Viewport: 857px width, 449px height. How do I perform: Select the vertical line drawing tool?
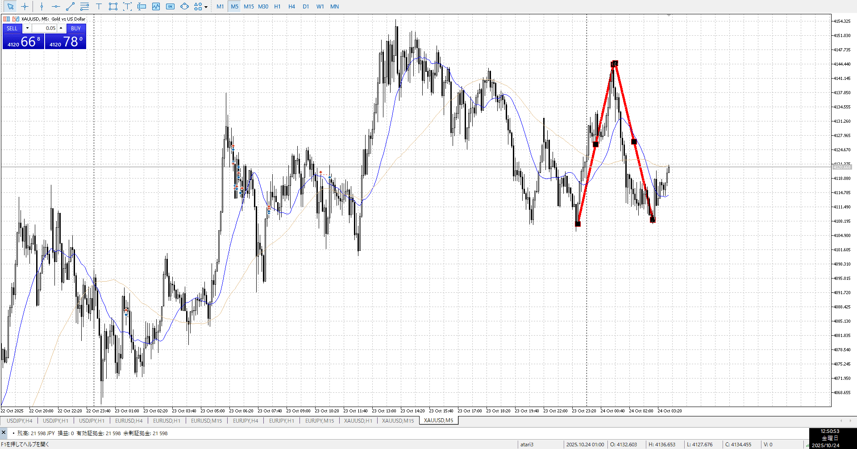tap(42, 6)
